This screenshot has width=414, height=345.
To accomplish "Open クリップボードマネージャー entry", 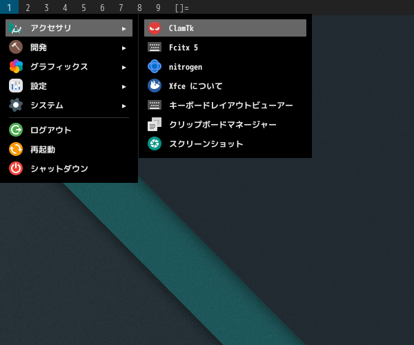I will (225, 124).
